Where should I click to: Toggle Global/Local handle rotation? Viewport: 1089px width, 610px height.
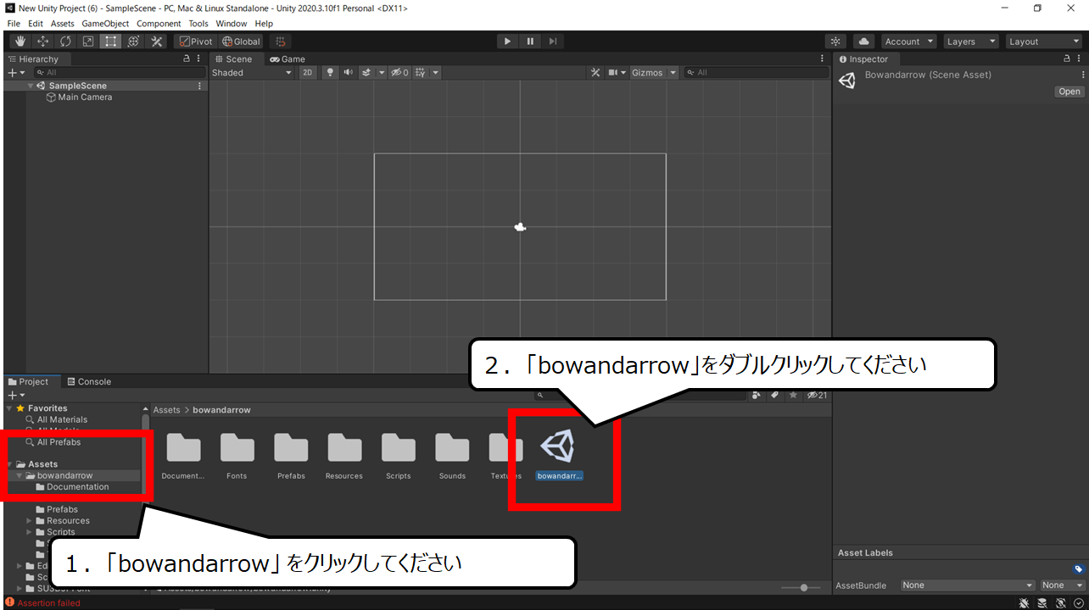[x=242, y=42]
